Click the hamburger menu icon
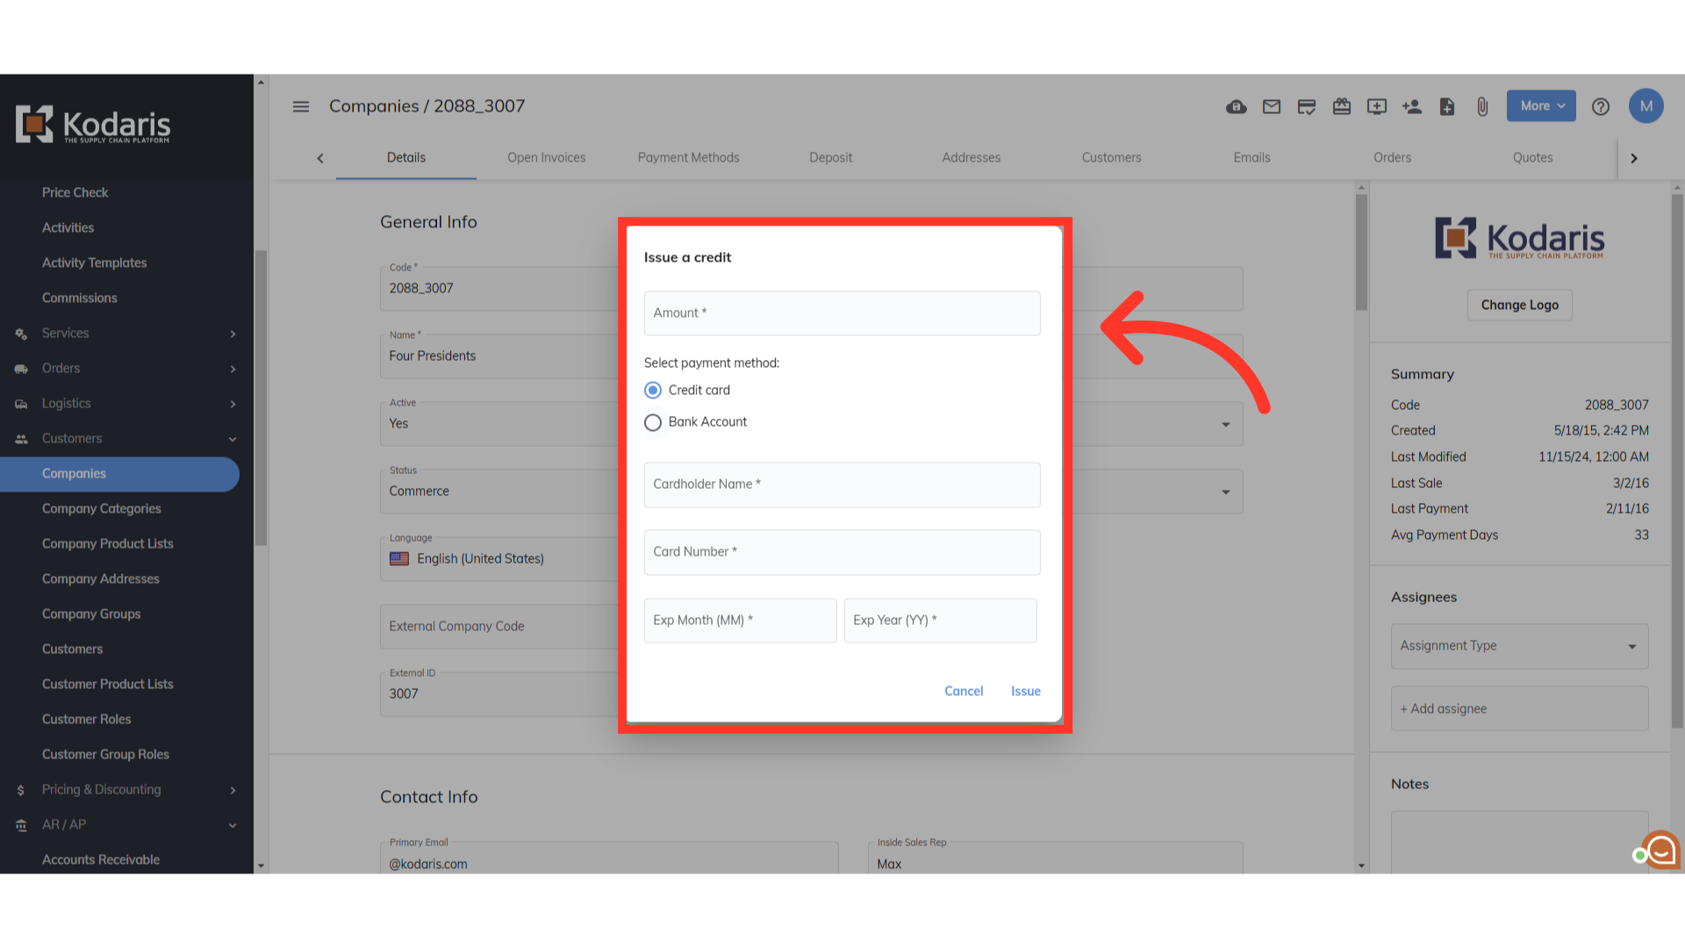Screen dimensions: 1685x948 click(x=301, y=106)
